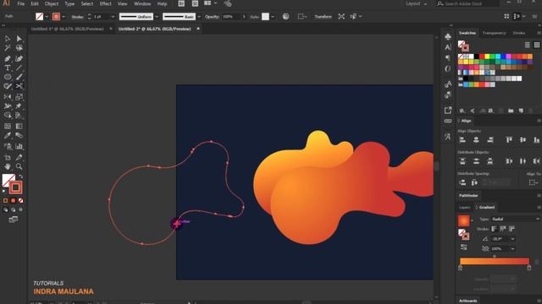Pick the red swatch in Swatches panel
This screenshot has width=542, height=304.
482,57
